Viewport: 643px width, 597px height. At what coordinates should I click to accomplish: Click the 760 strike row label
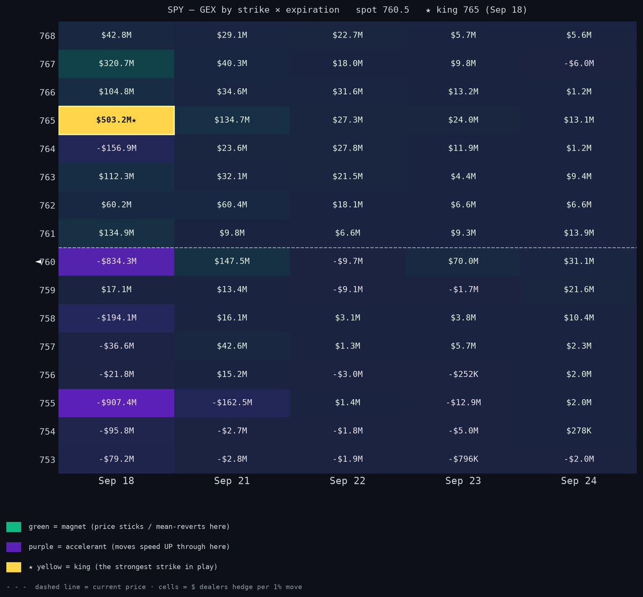48,262
